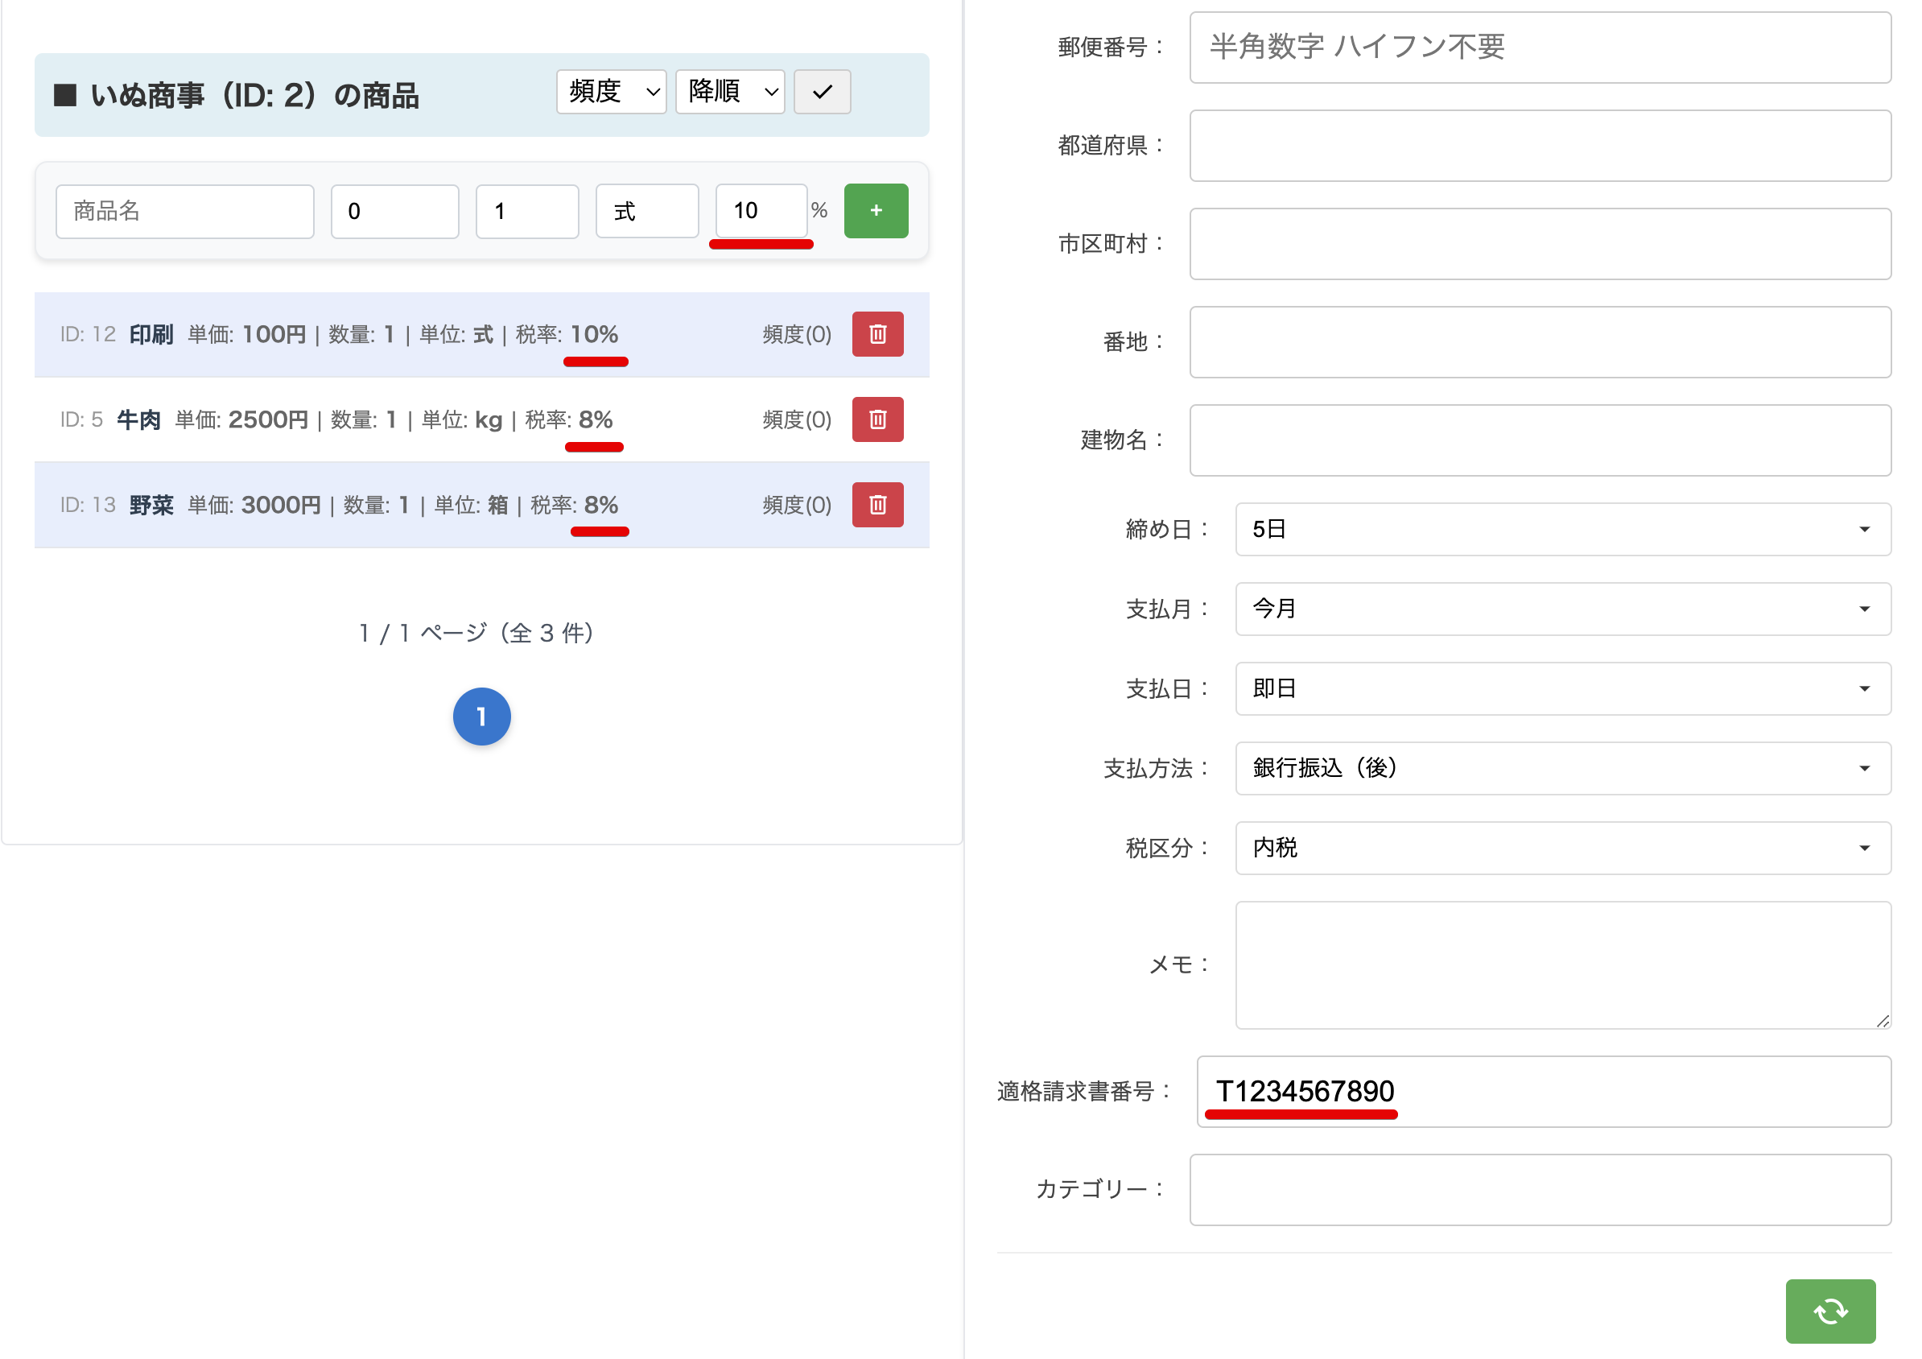
Task: Expand the 締め日 dropdown showing 5日
Action: click(x=1563, y=529)
